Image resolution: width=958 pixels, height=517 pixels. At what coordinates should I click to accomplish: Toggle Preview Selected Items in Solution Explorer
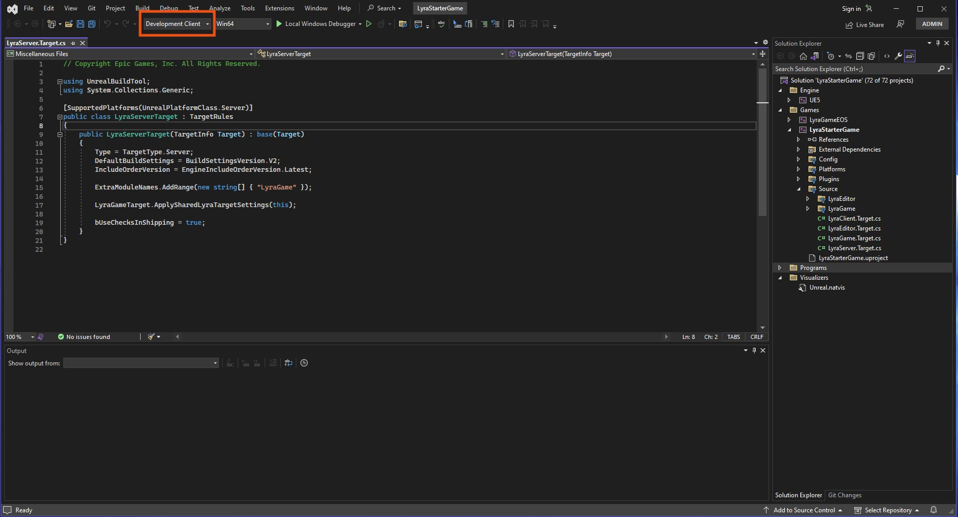point(910,56)
